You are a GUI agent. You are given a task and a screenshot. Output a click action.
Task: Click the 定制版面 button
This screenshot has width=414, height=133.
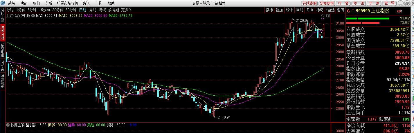tap(327, 3)
